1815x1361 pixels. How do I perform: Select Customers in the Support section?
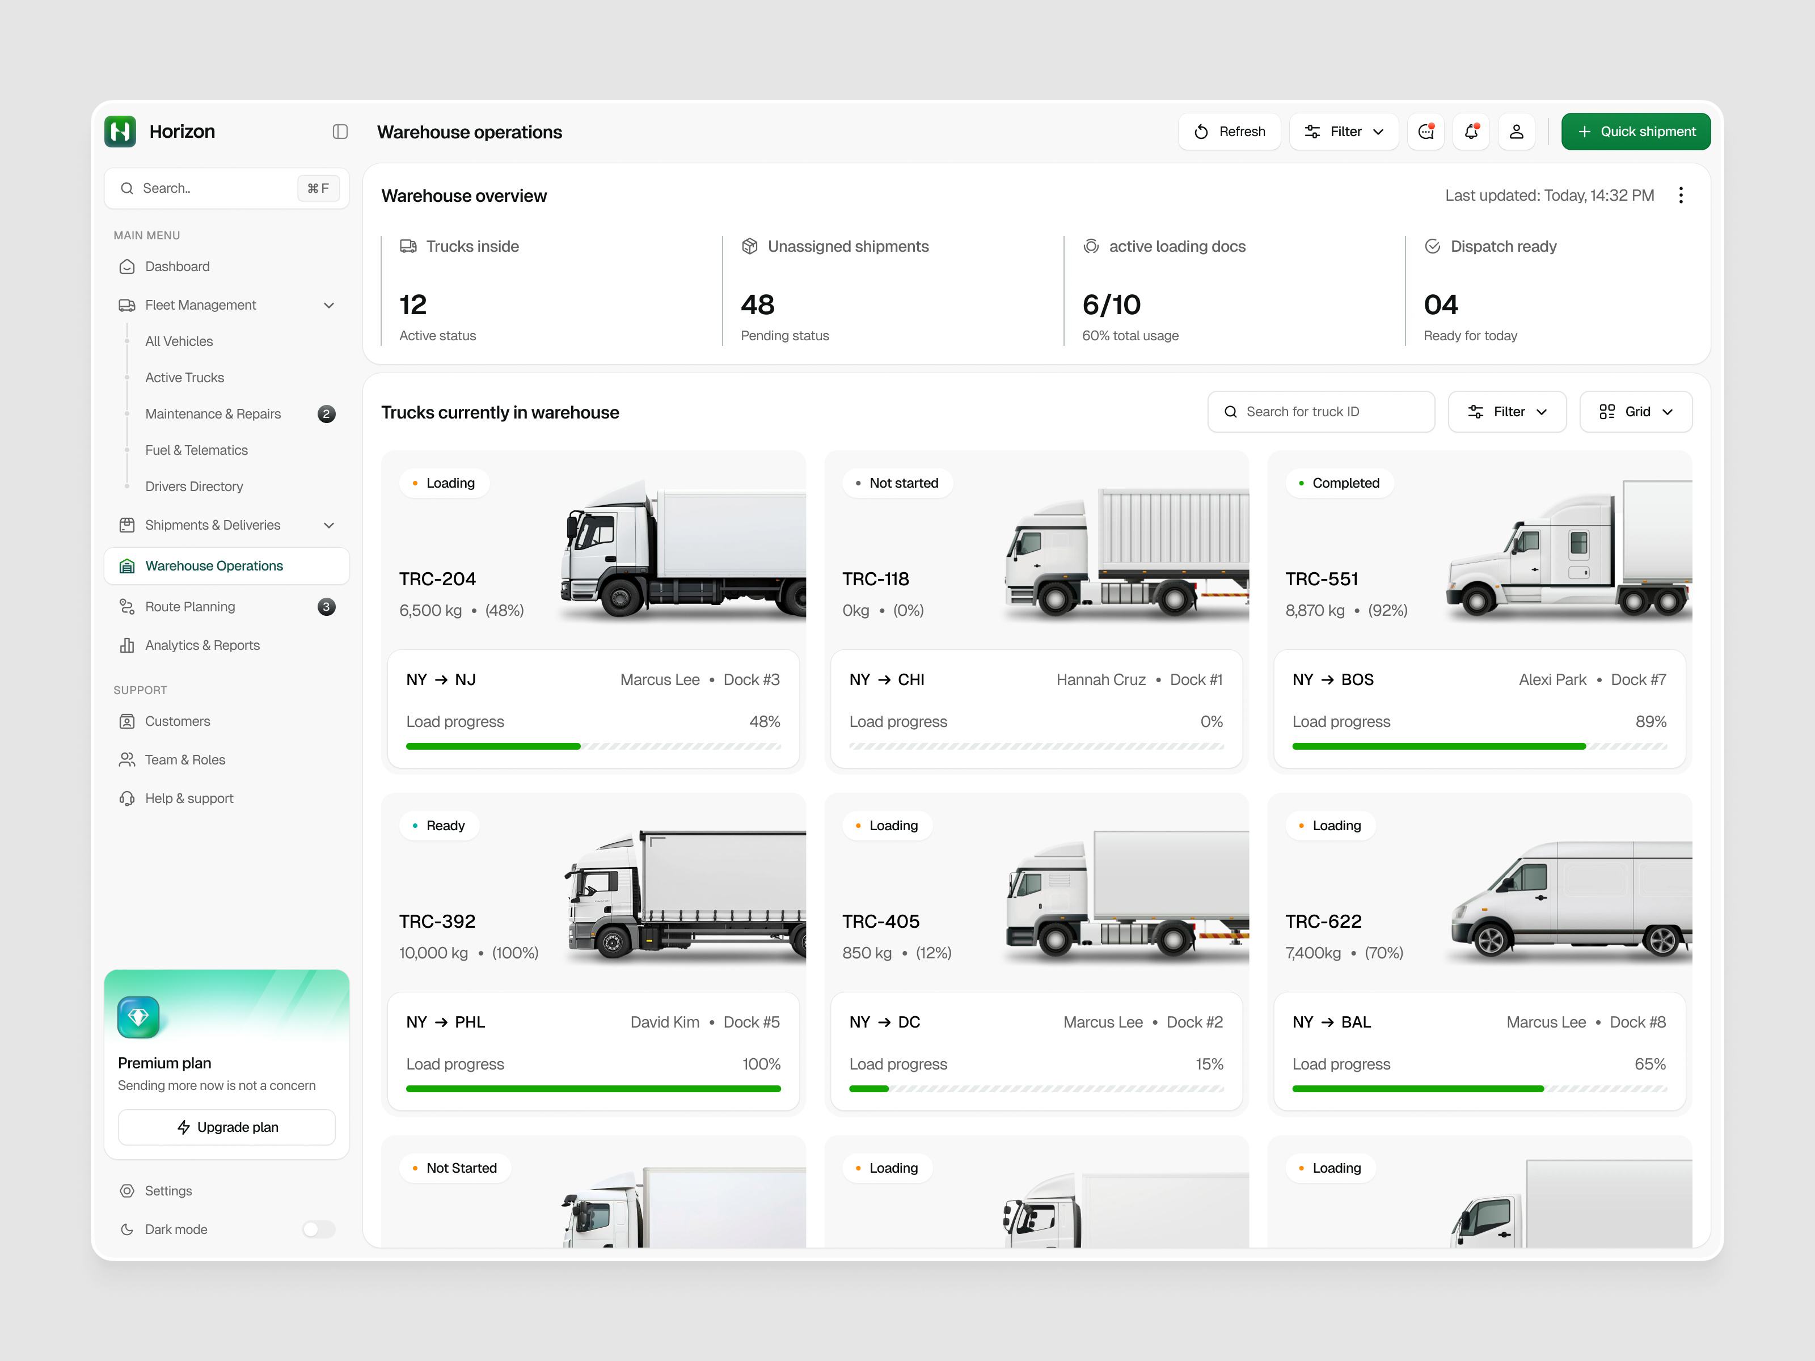click(x=177, y=721)
